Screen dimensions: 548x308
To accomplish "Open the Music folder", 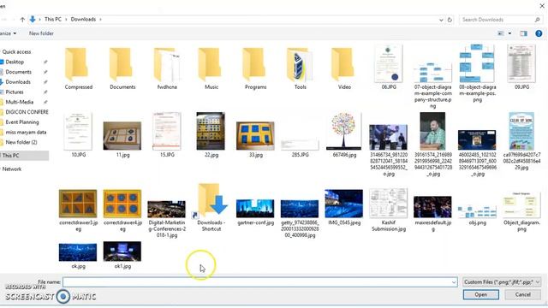I will [x=211, y=68].
